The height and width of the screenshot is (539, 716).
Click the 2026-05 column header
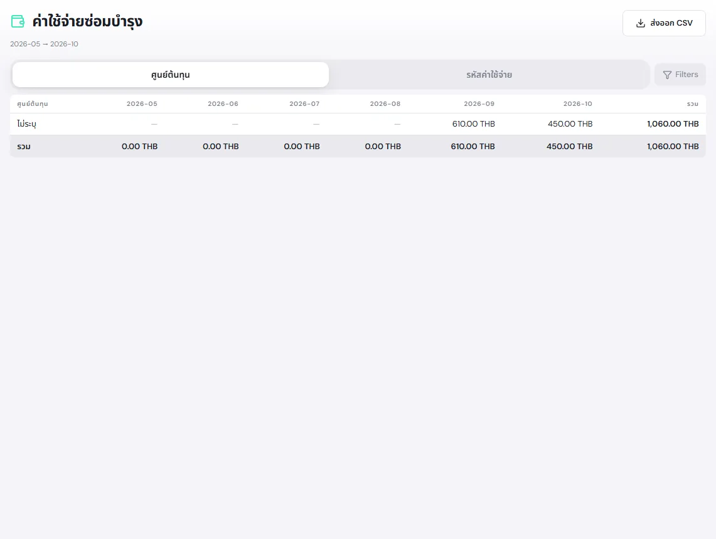tap(142, 104)
